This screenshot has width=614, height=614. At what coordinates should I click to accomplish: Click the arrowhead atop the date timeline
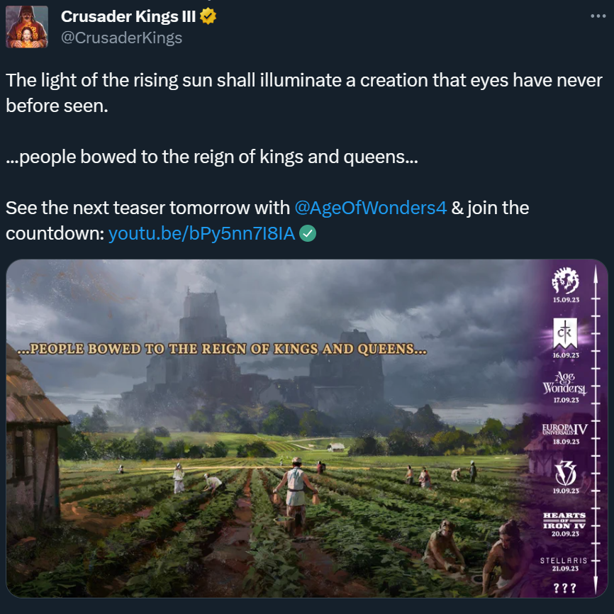[595, 272]
